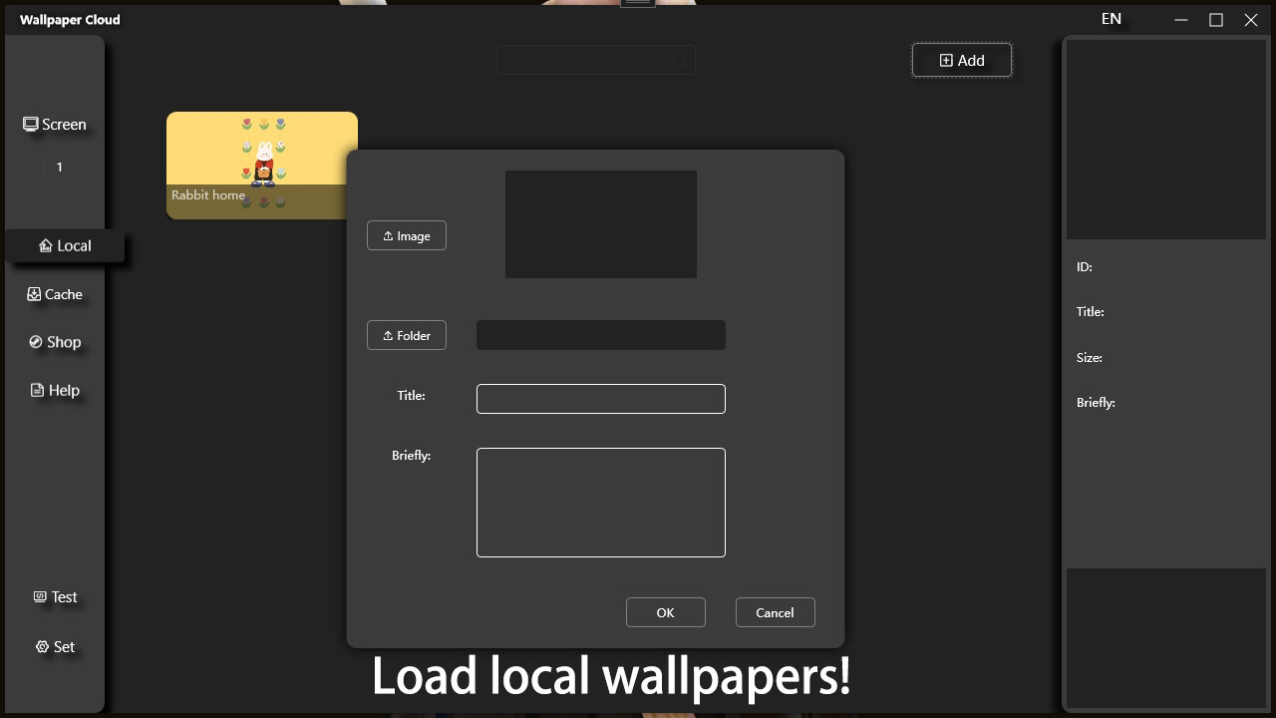Confirm the dialog with OK
This screenshot has width=1276, height=718.
pyautogui.click(x=665, y=612)
